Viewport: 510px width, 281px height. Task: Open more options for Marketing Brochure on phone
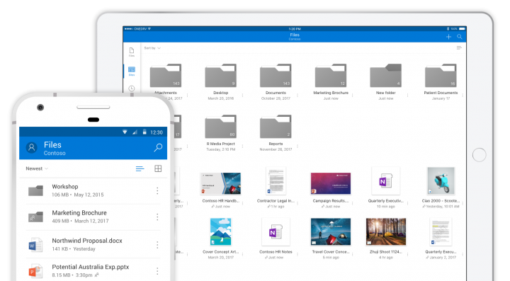coord(157,217)
